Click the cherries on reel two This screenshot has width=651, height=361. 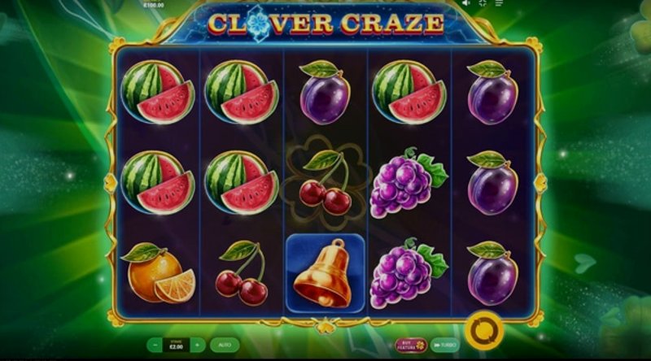pyautogui.click(x=242, y=273)
